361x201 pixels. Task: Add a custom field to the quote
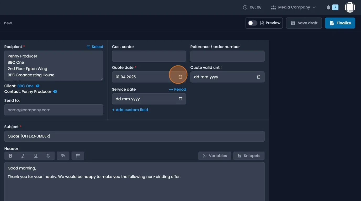point(130,110)
